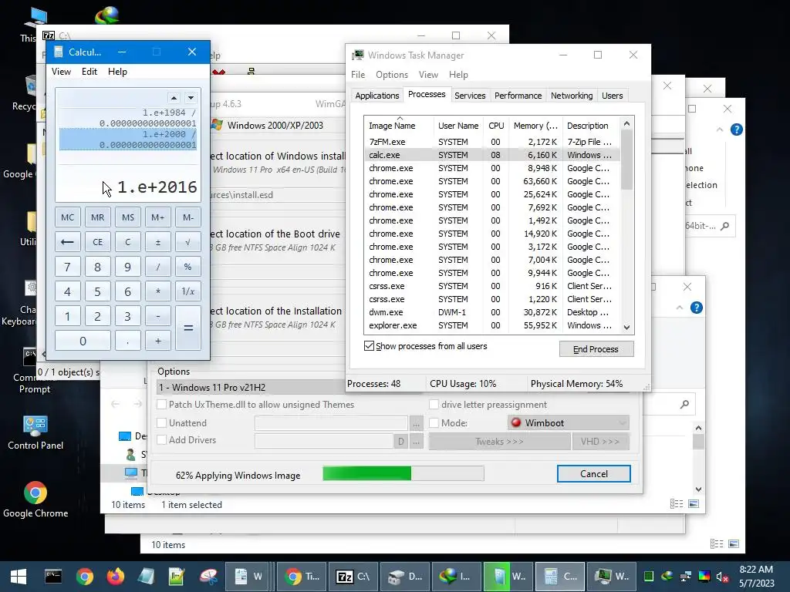Click the VHD >>> button
790x592 pixels.
599,442
